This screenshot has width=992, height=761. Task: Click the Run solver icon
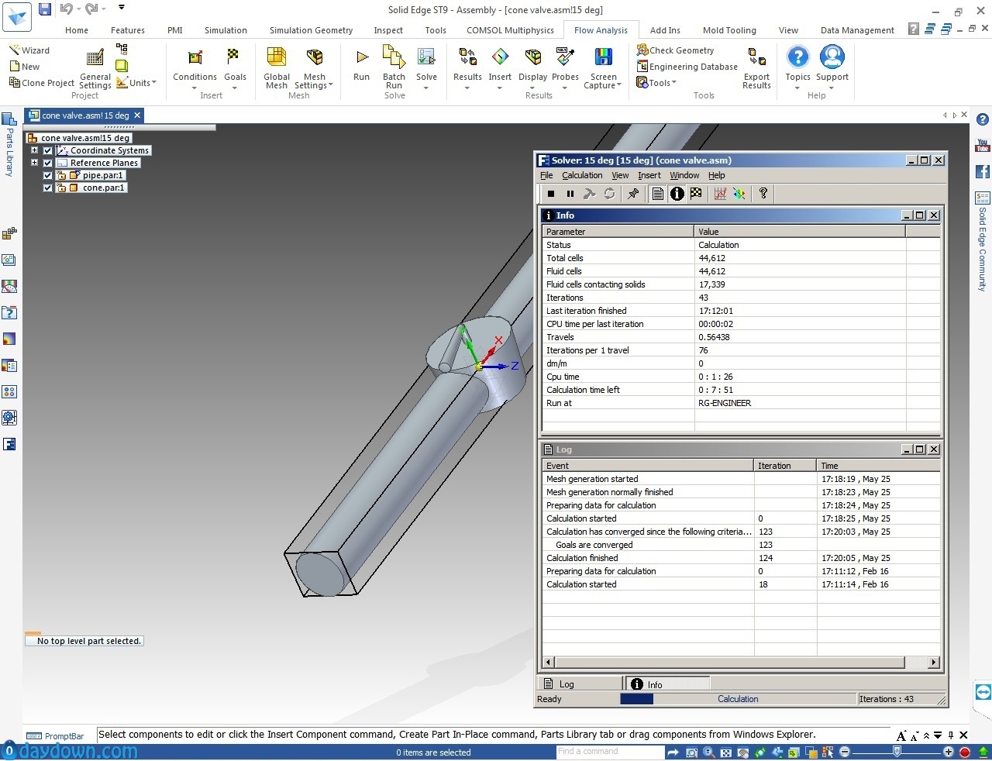(x=361, y=64)
